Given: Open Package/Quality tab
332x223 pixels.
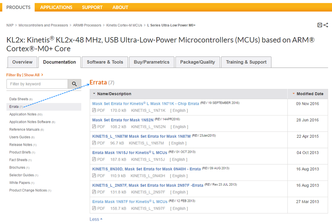Looking at the screenshot, I should pos(197,62).
